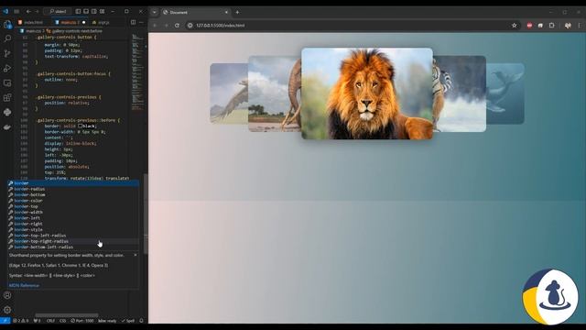Click the lion image in gallery

point(367,93)
